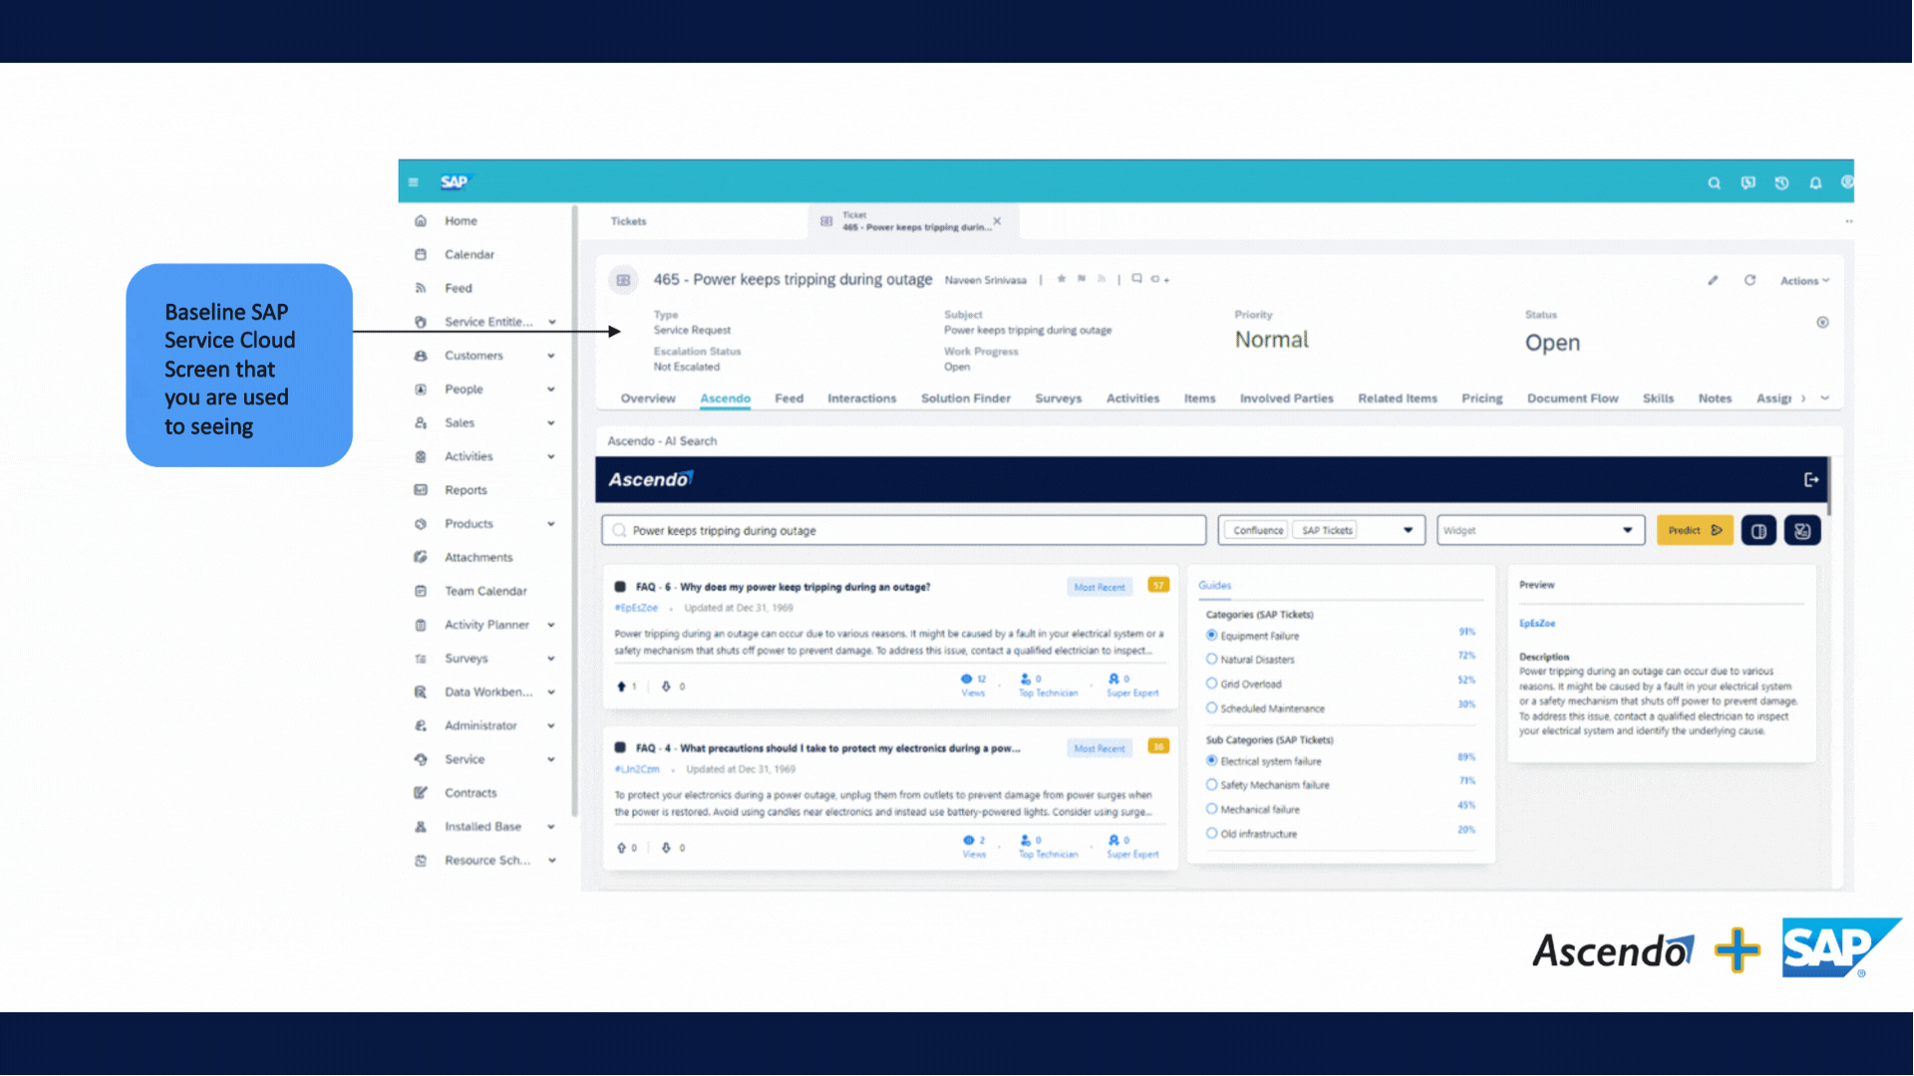Click the dark save icon after split view
The image size is (1914, 1076).
(1802, 531)
